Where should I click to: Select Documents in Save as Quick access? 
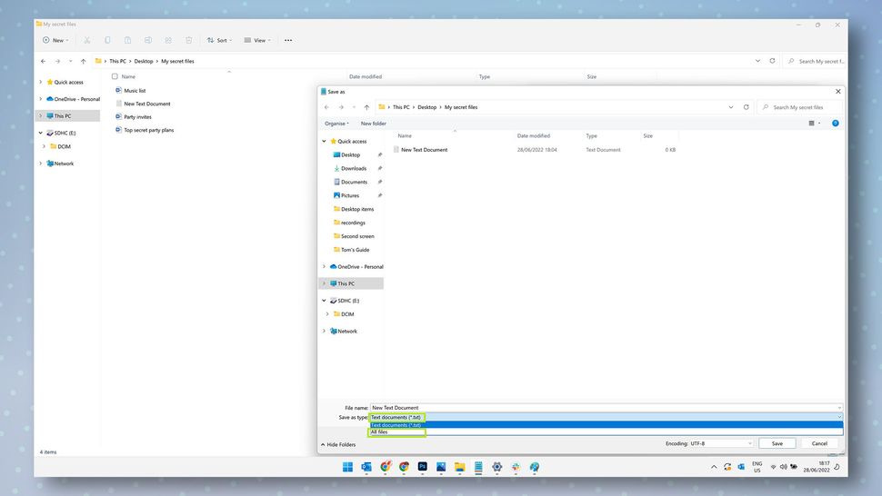coord(354,182)
